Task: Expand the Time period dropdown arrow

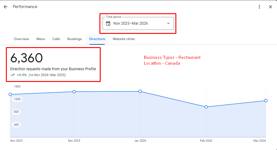Action: click(168, 24)
